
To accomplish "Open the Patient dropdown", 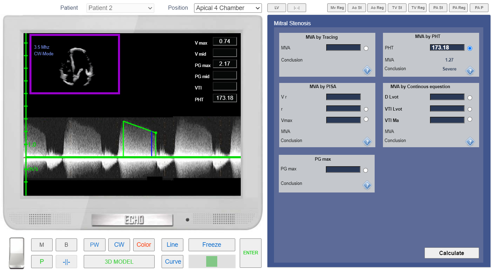I will 120,8.
